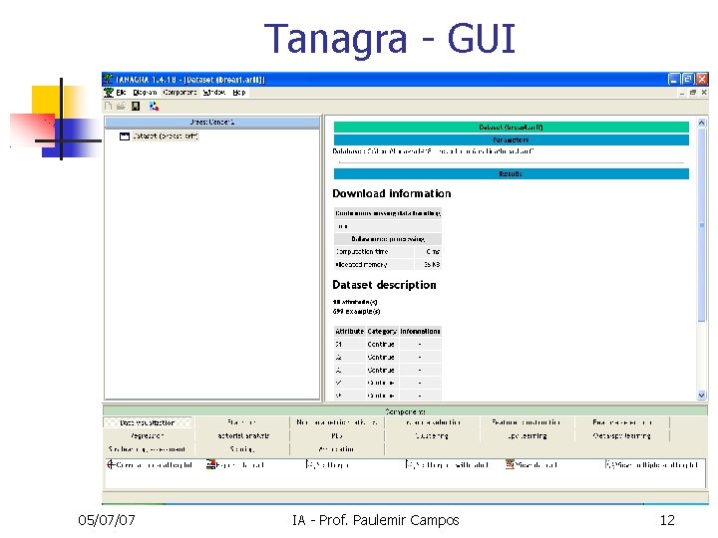Open the File menu

(121, 93)
